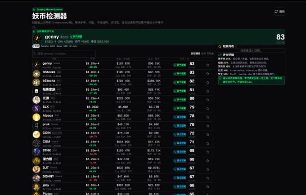Click price $7.51e-5 in COIN row
306x195 pixels.
click(x=93, y=133)
